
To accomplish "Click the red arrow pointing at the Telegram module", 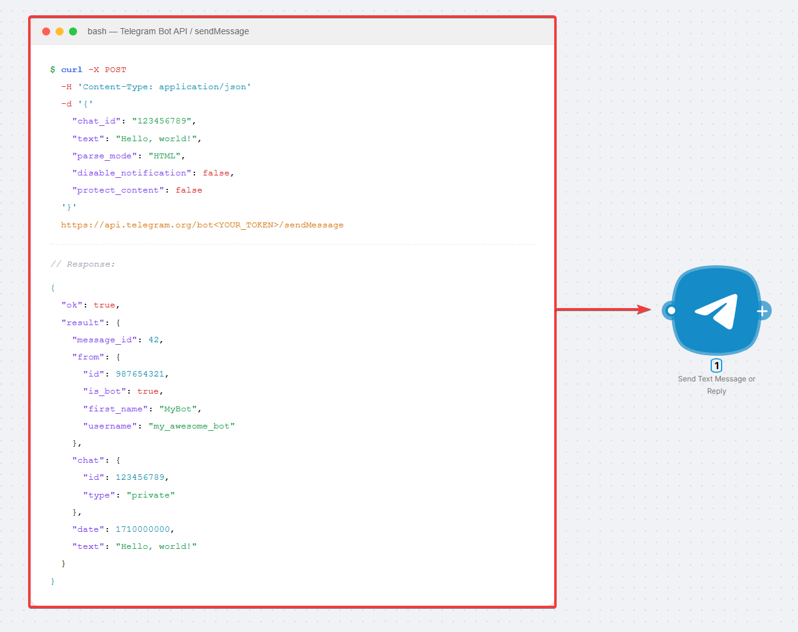I will pos(604,310).
